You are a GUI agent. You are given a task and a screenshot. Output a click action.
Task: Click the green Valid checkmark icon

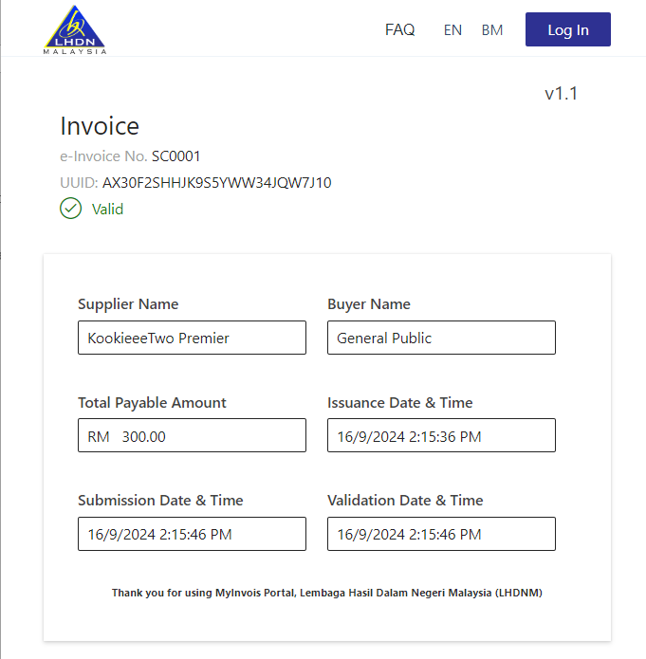[70, 209]
